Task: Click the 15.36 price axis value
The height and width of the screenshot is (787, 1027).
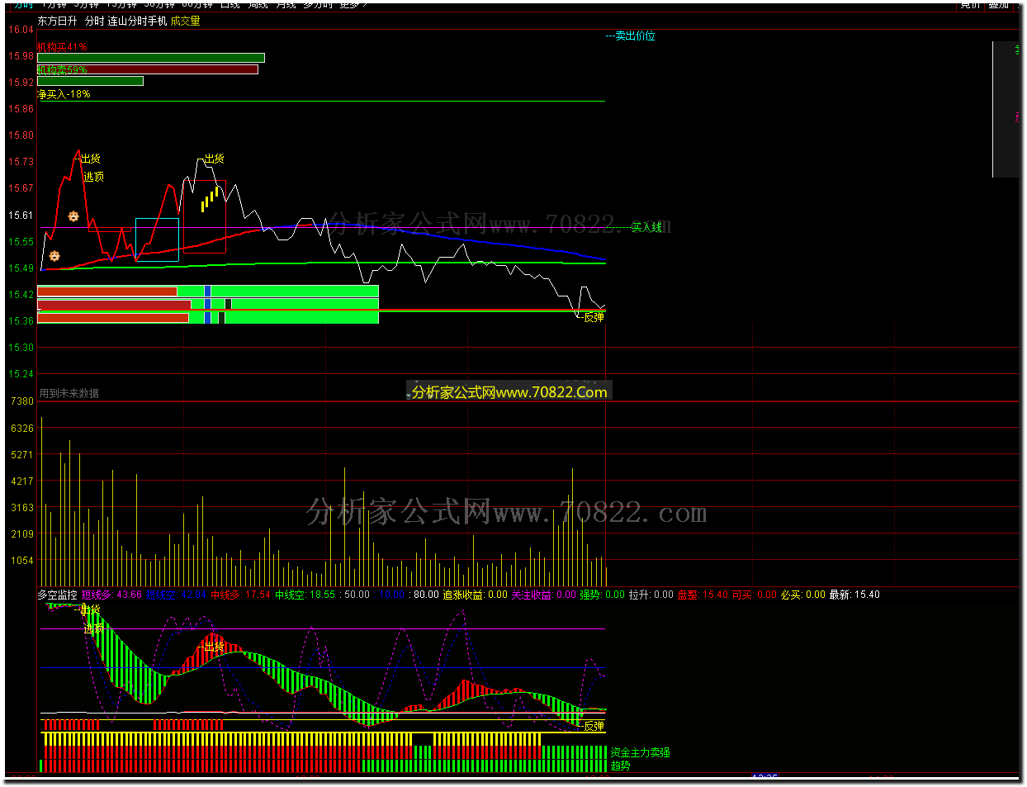Action: 21,321
